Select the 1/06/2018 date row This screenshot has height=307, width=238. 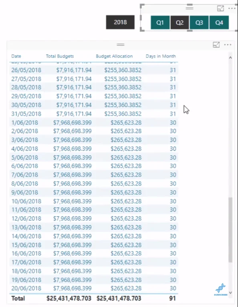[x=94, y=123]
